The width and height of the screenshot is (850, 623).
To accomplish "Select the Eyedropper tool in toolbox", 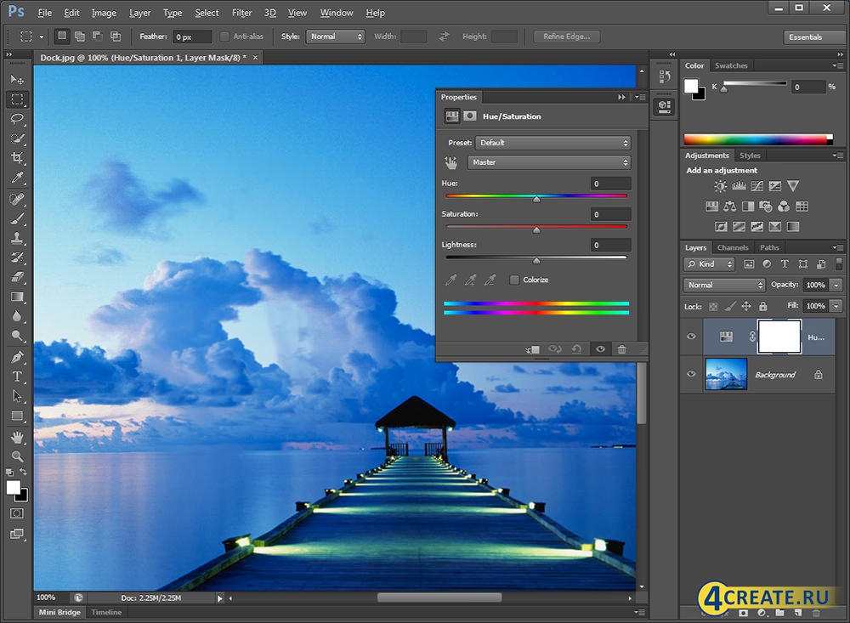I will point(17,178).
